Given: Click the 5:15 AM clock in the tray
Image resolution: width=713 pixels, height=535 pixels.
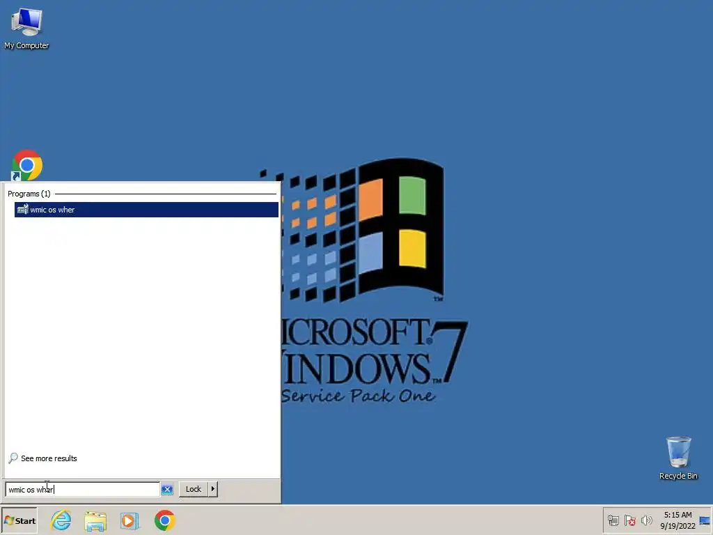Looking at the screenshot, I should [x=677, y=520].
